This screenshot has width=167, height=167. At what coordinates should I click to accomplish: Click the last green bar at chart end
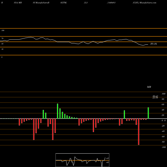coord(148,113)
